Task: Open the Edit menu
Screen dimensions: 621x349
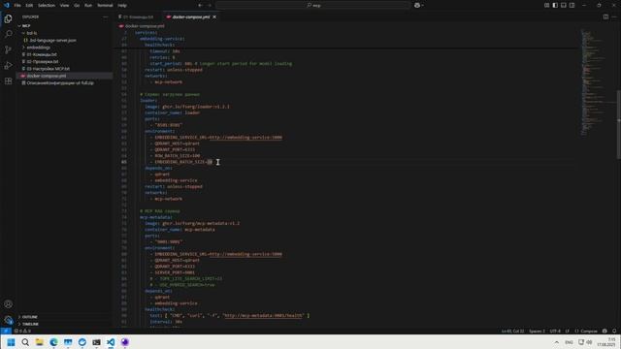Action: coord(29,5)
